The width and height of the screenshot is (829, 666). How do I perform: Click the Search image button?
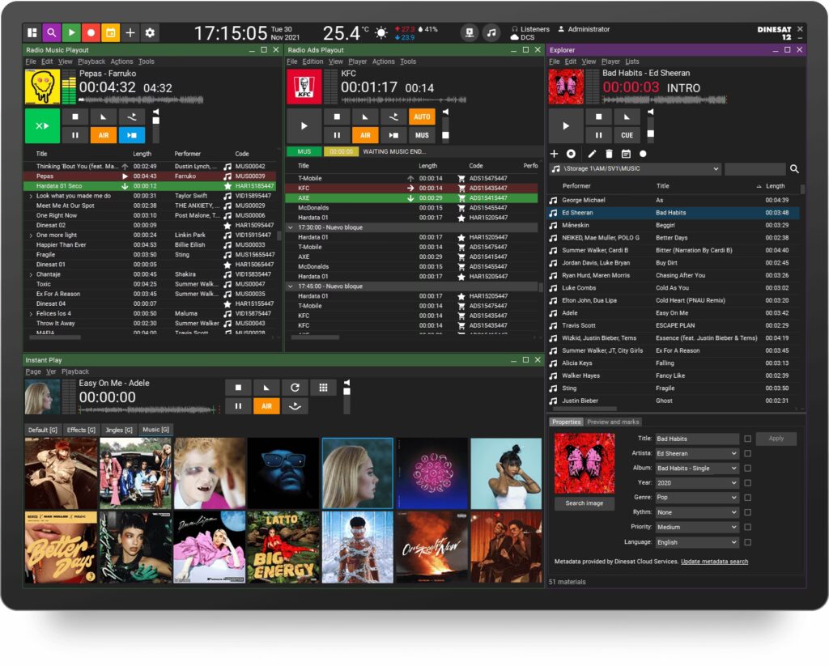point(584,503)
